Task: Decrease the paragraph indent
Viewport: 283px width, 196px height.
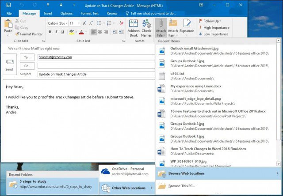Action: pos(115,32)
